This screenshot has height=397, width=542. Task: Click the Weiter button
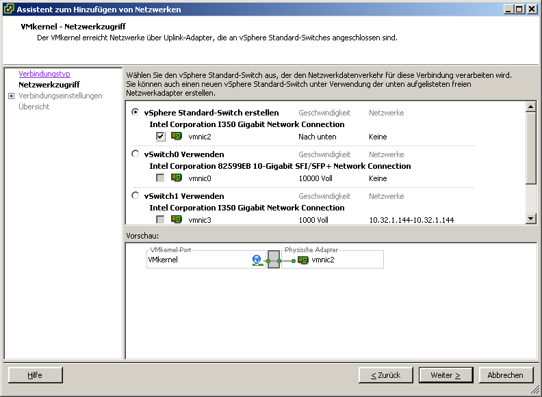(x=445, y=375)
